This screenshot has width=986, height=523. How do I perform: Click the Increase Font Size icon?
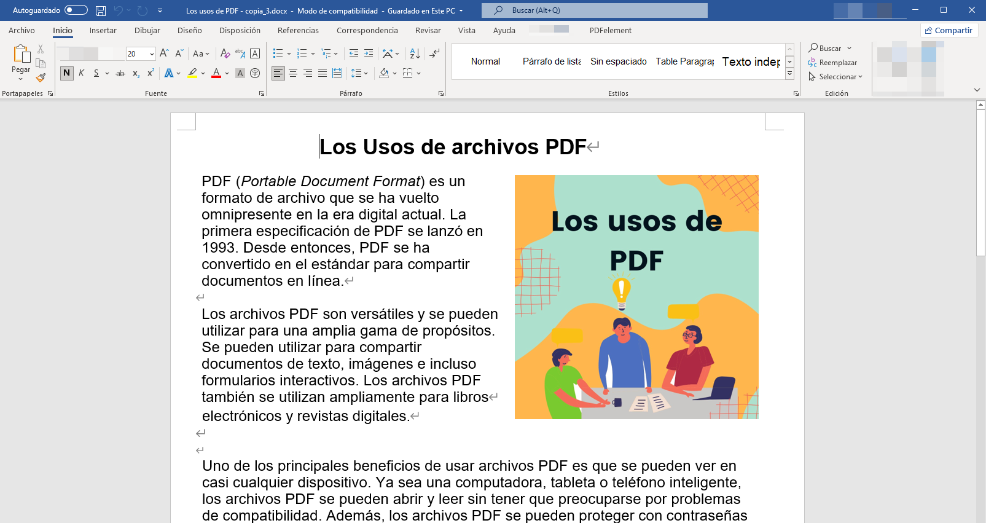pos(164,53)
